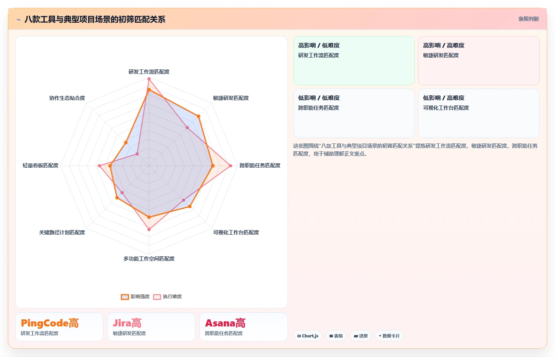
Task: Click the pink 执行难度 legend swatch
Action: (157, 297)
